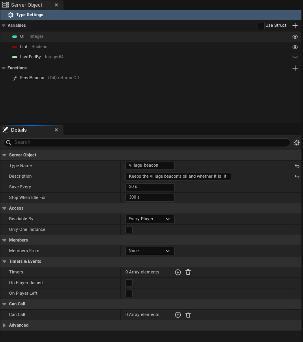303x342 pixels.
Task: Click the Stop When Idle For label
Action: pyautogui.click(x=27, y=198)
